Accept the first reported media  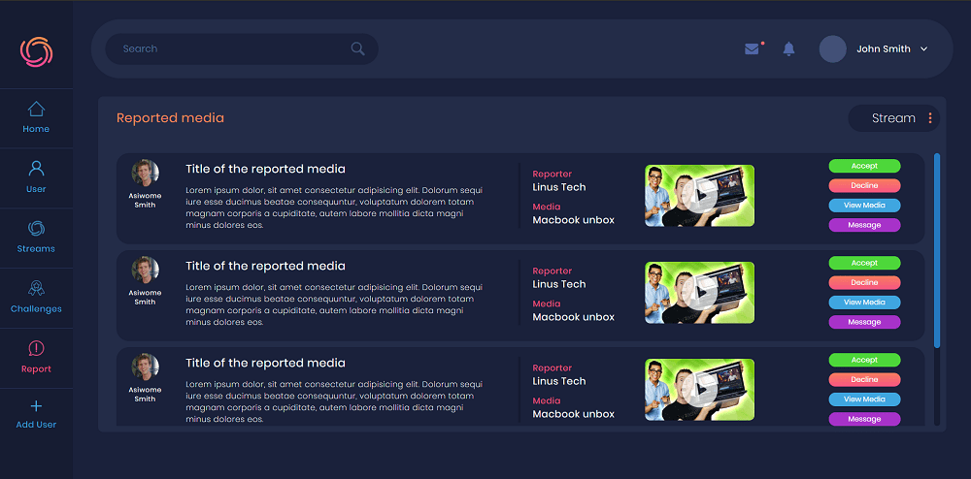[864, 166]
